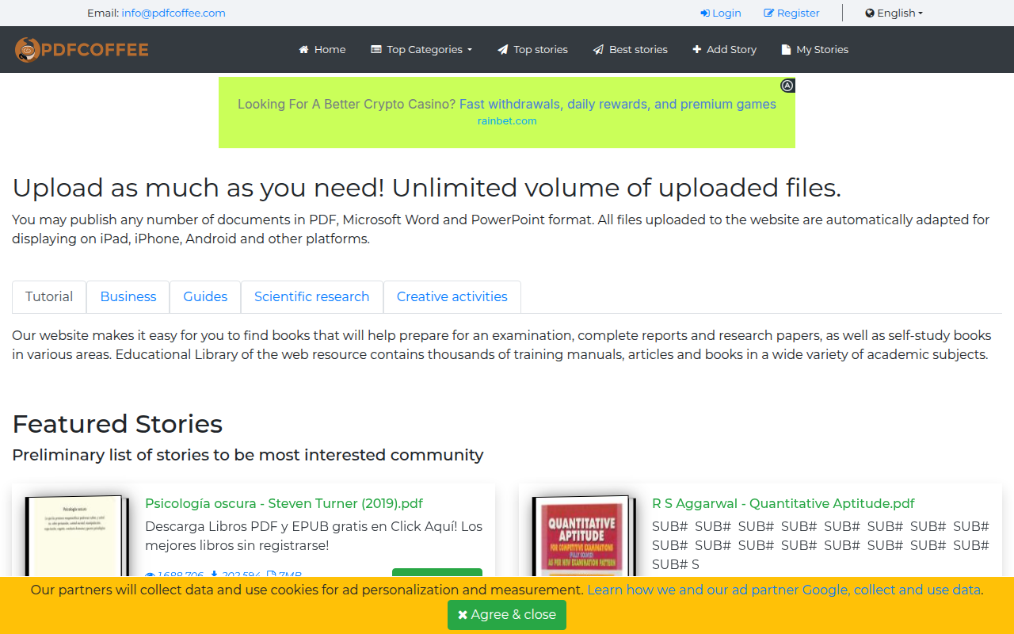The image size is (1014, 634).
Task: Click the info@pdfcoffee.com email link
Action: coord(173,13)
